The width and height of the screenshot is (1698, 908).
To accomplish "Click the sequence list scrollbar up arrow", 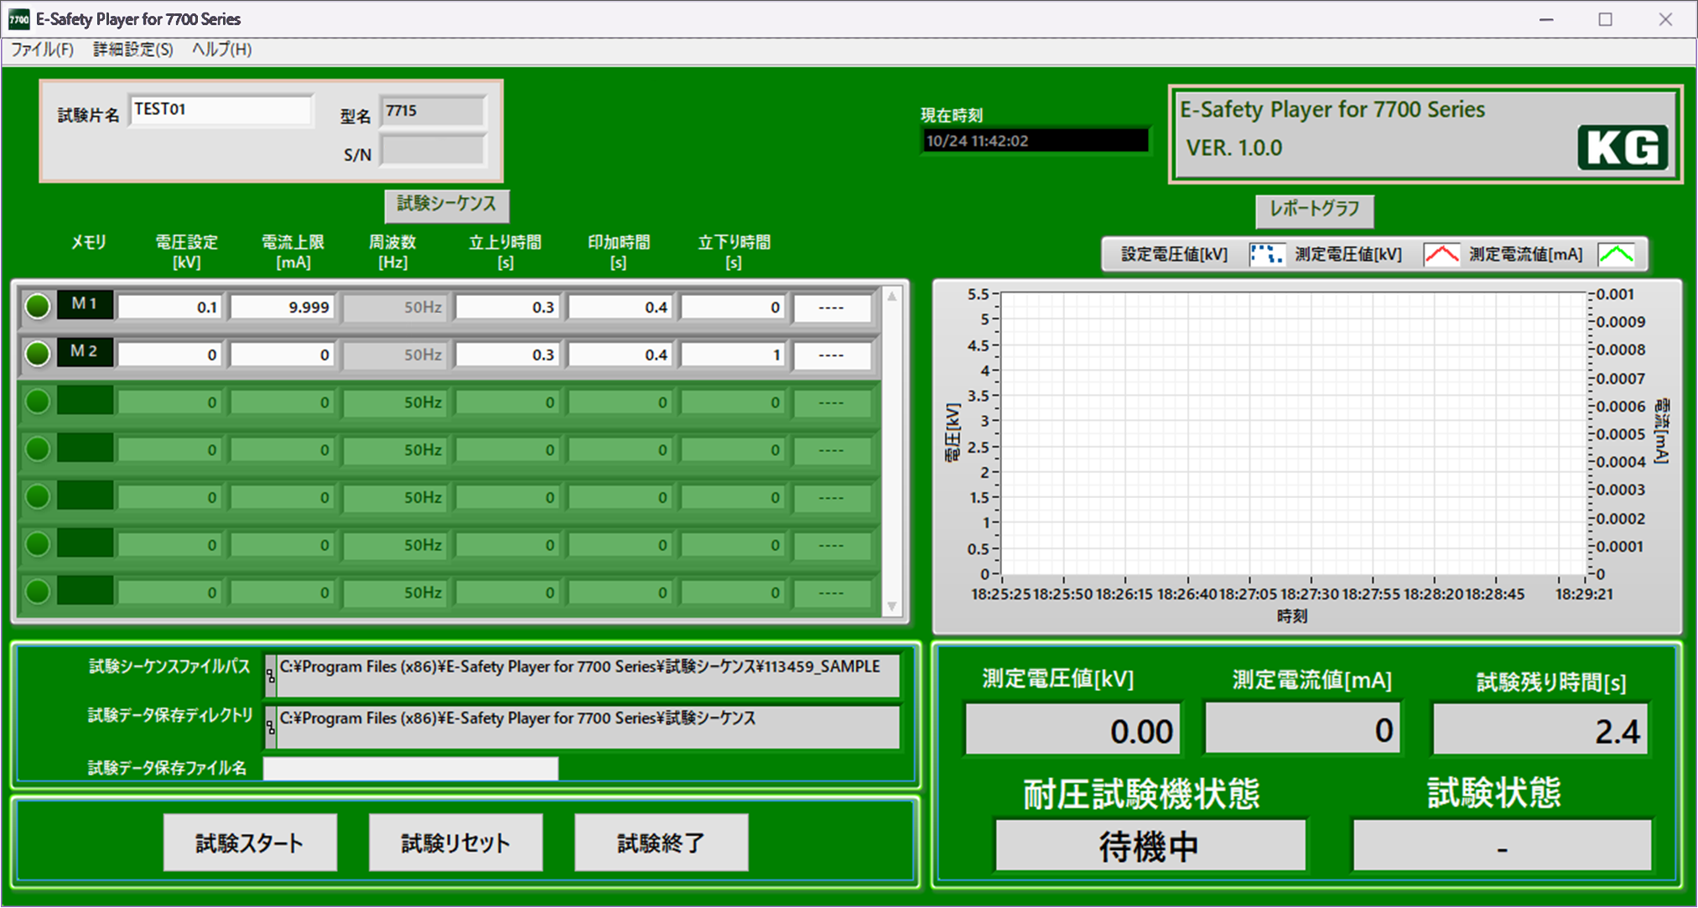I will coord(892,297).
